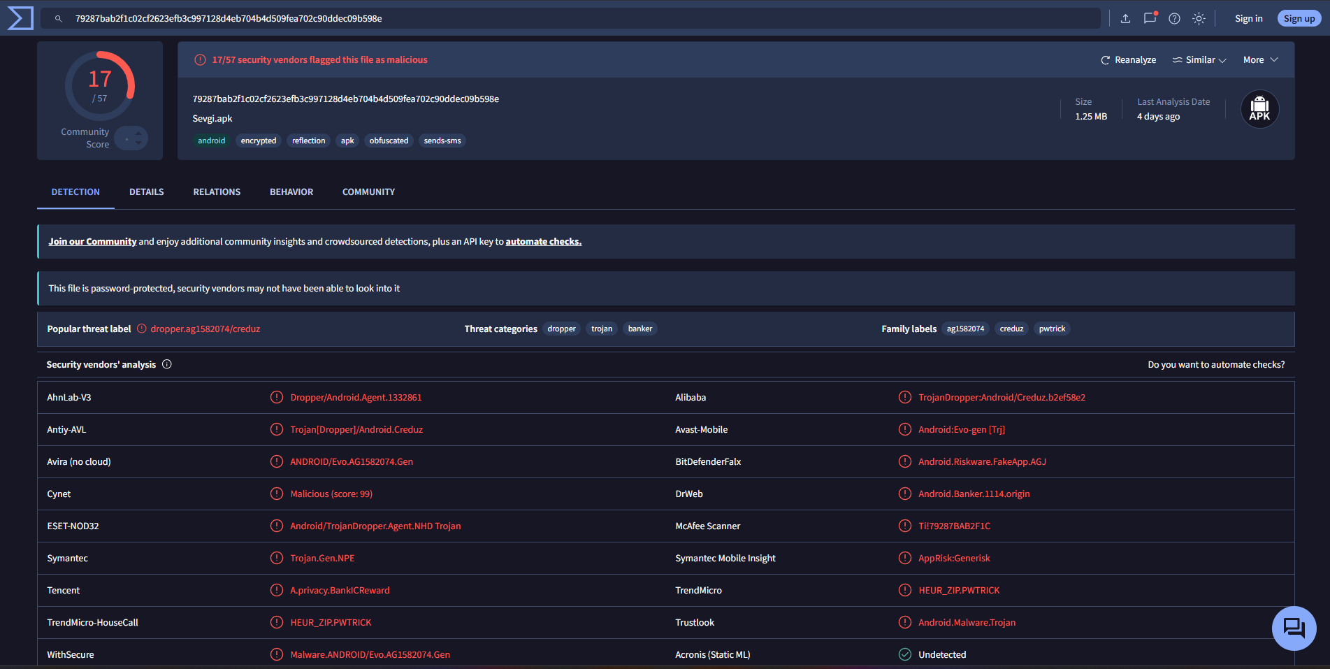Select the encrypted tag

pyautogui.click(x=259, y=141)
